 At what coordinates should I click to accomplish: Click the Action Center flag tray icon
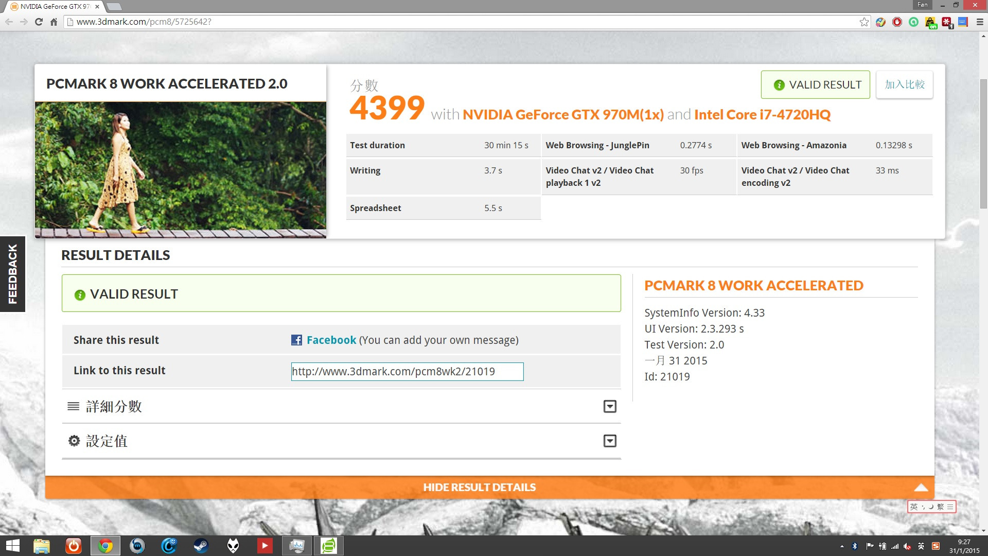coord(869,546)
